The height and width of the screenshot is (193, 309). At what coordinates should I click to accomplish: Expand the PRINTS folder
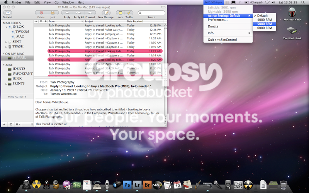6,84
